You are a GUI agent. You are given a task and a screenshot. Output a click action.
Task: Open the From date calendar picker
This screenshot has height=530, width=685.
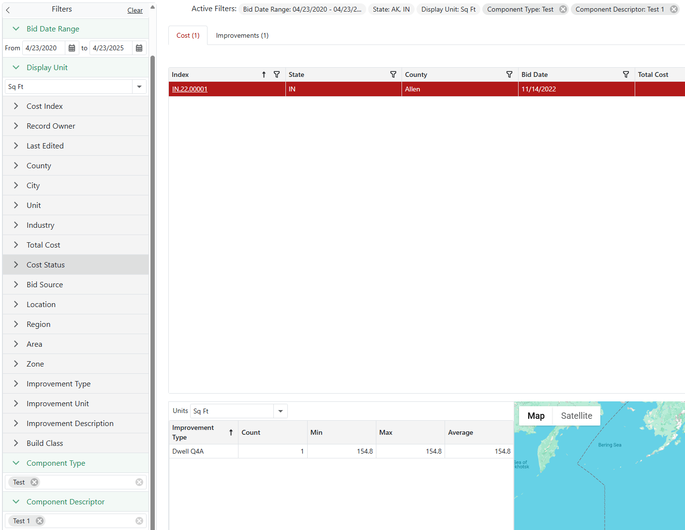pyautogui.click(x=72, y=48)
